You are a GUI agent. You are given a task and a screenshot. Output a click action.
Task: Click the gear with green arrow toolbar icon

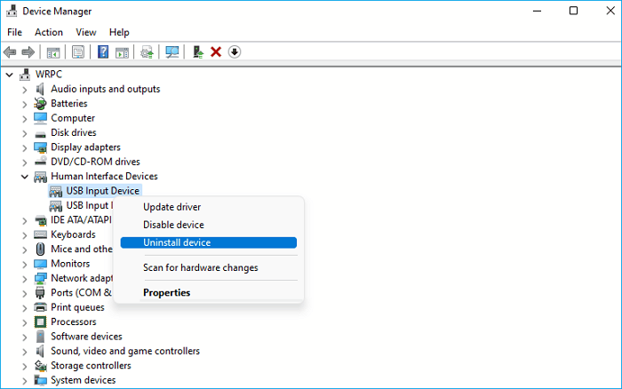[x=147, y=52]
